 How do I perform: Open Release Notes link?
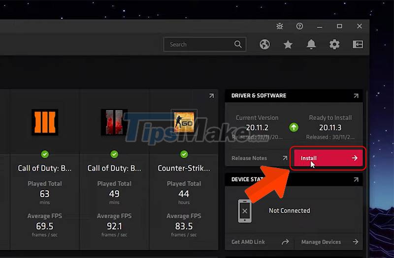pos(260,158)
